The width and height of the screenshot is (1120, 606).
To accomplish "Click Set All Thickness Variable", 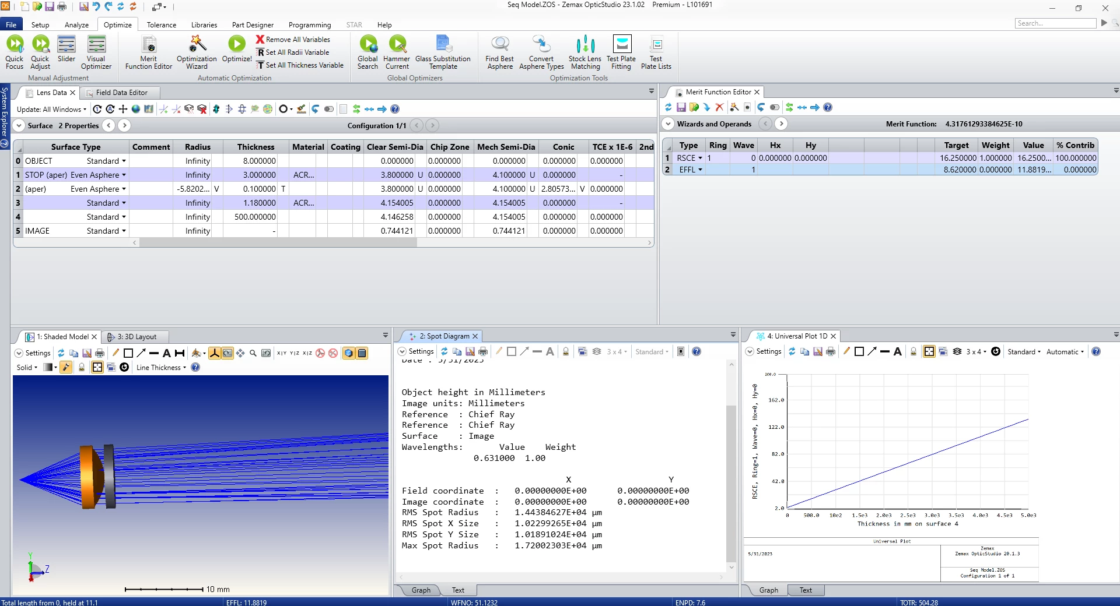I will click(300, 65).
